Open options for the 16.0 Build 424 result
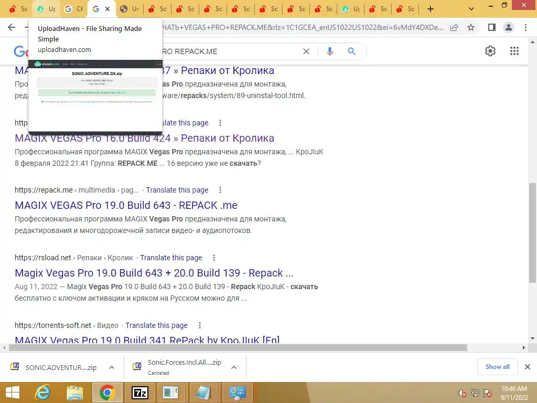Image resolution: width=537 pixels, height=403 pixels. click(x=220, y=123)
